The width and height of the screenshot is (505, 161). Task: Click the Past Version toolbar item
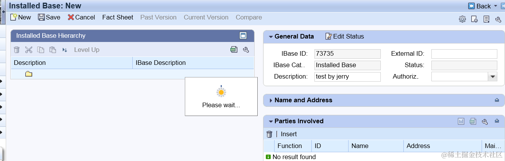(x=158, y=17)
